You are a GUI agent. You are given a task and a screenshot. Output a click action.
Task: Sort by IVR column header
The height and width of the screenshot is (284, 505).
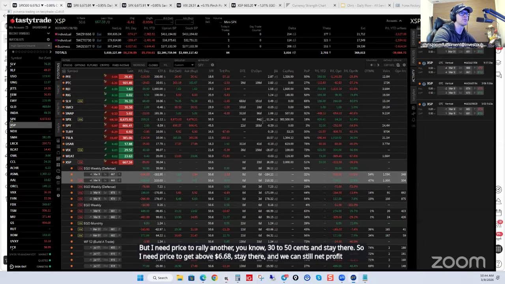[211, 71]
